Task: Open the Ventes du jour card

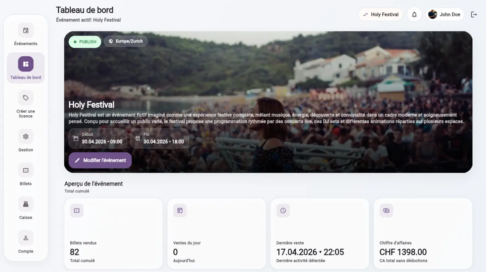Action: 217,233
